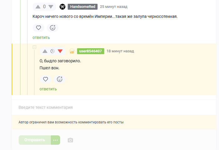The image size is (219, 150).
Task: Open the HandsomeRed profile via username
Action: (x=83, y=7)
